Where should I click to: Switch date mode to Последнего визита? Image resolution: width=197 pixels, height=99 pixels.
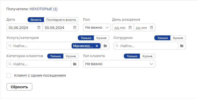coord(61,20)
